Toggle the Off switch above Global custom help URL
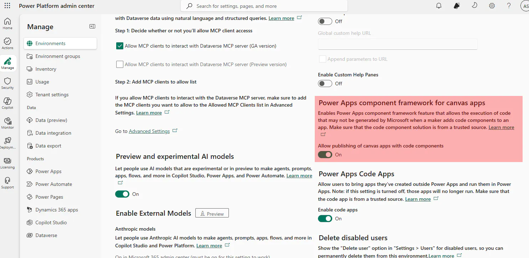The height and width of the screenshot is (258, 529). 325,21
